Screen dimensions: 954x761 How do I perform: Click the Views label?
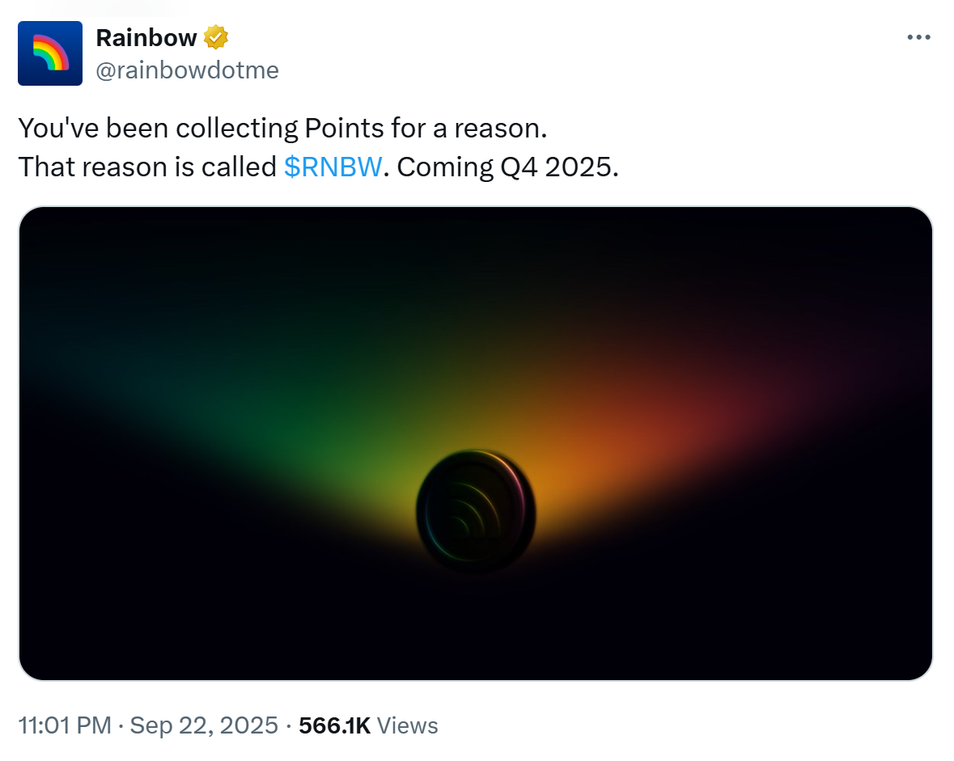(x=408, y=725)
